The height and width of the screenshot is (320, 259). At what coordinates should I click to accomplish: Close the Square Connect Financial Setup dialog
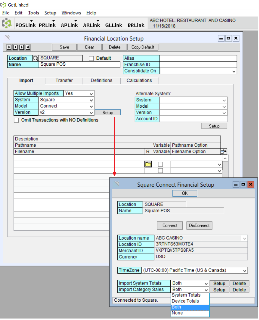pos(251,185)
